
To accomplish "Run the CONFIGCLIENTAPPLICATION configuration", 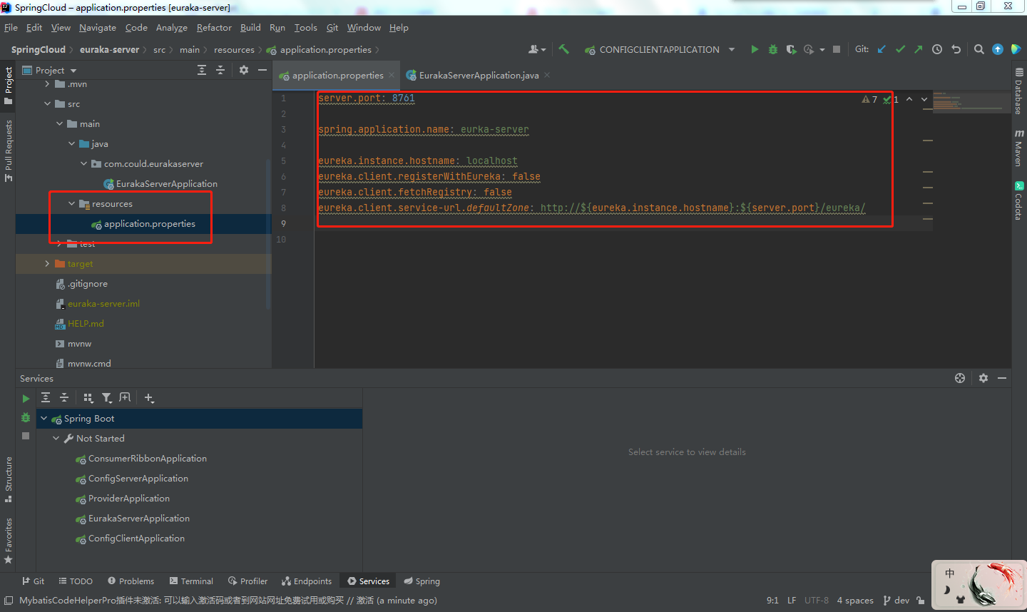I will pos(755,49).
